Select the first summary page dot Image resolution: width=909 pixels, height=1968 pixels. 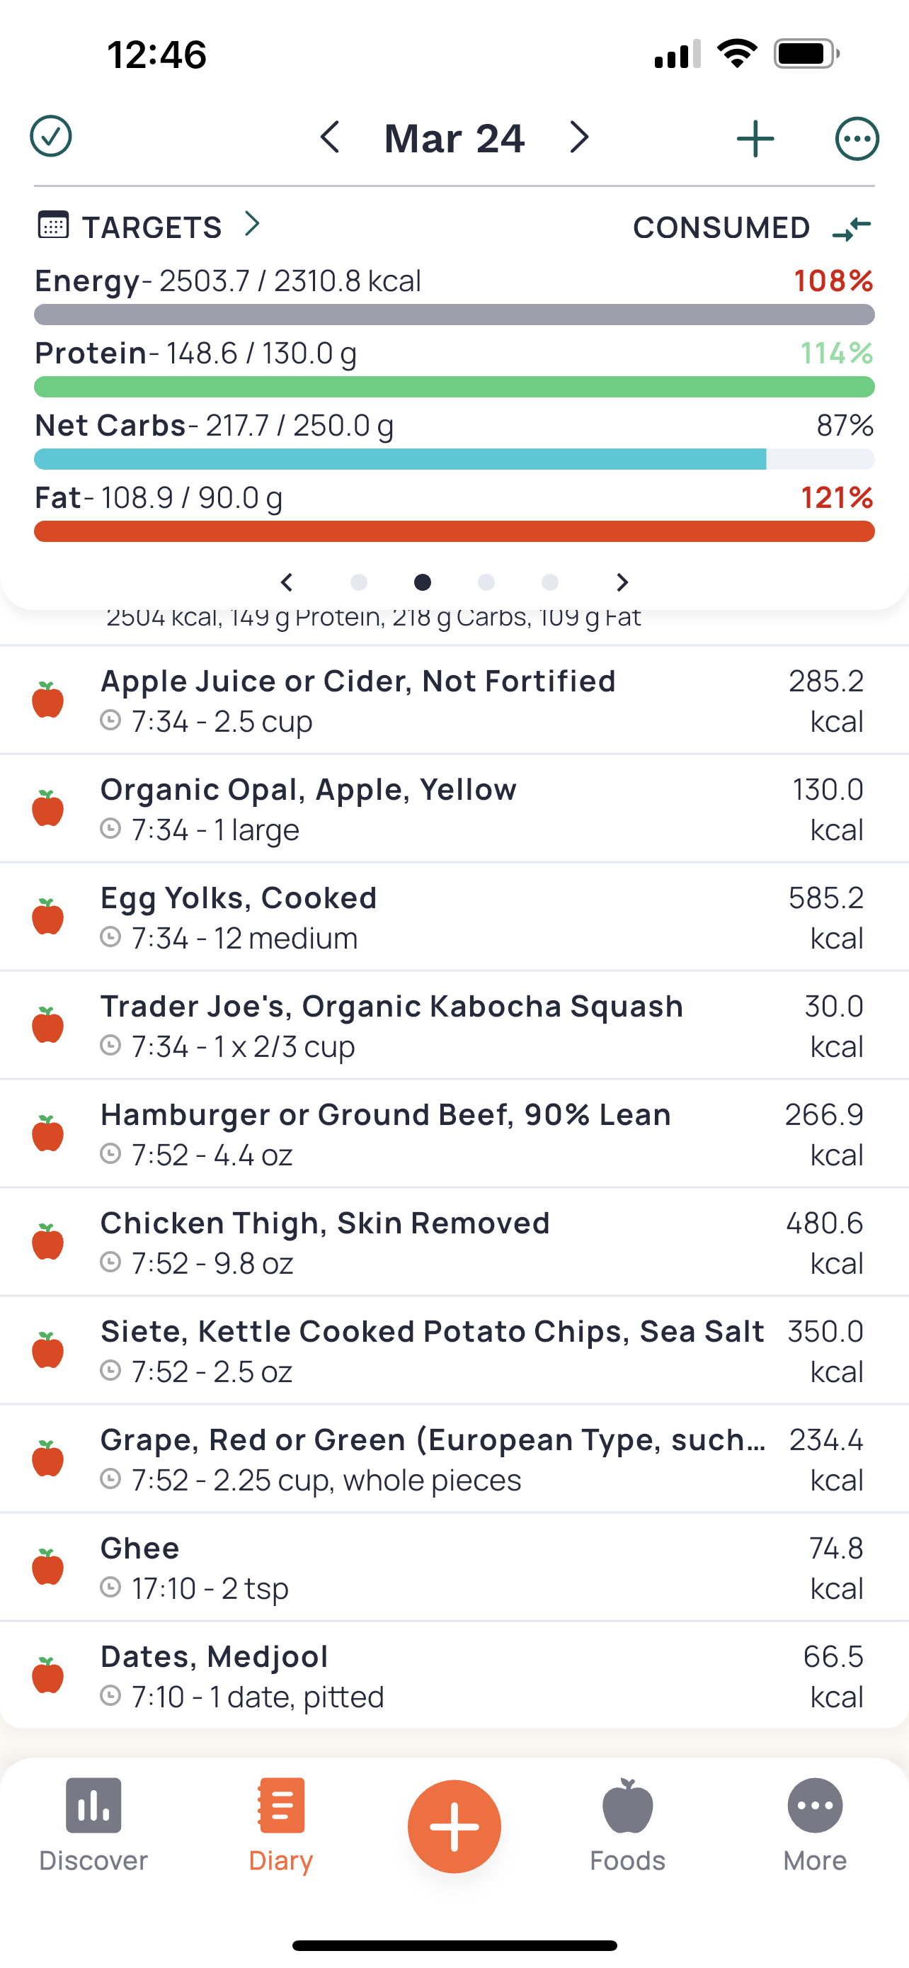tap(359, 583)
